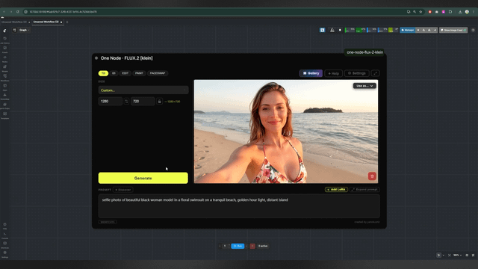Click the Add LoRA button
The image size is (478, 269).
click(x=336, y=189)
